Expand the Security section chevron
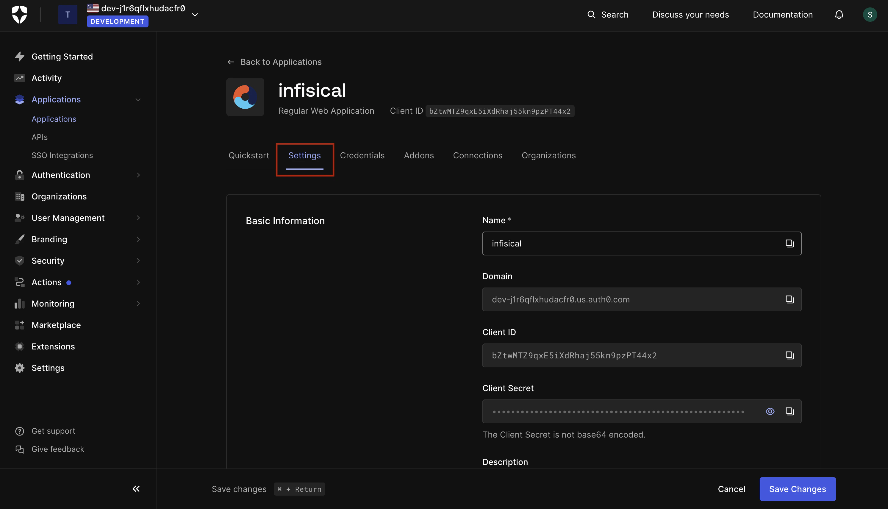 [x=138, y=261]
